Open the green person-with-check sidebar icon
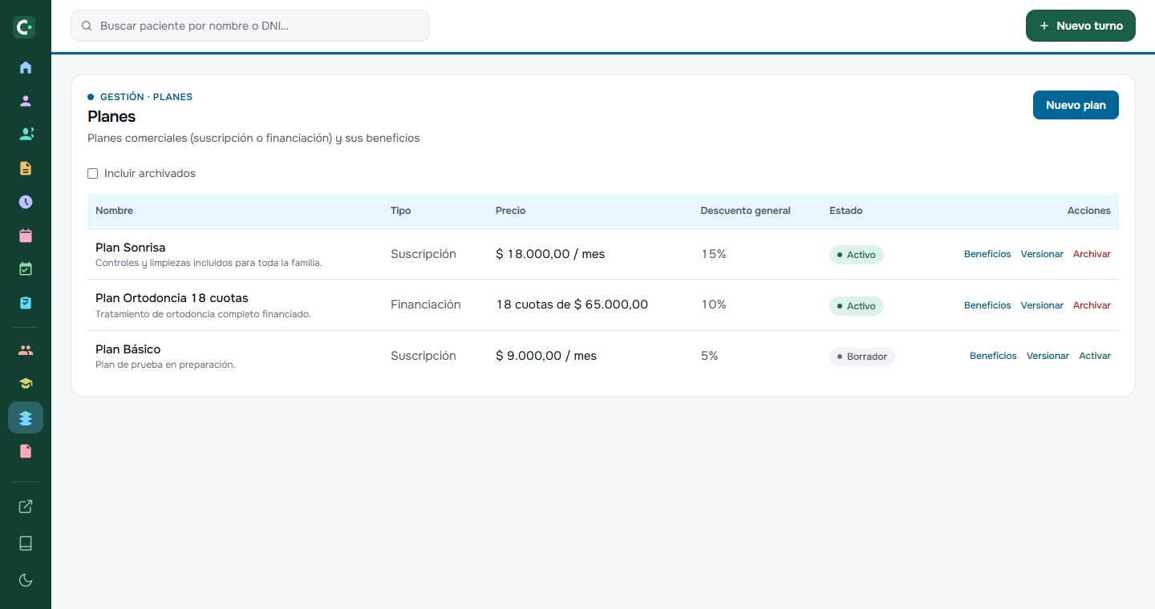Screen dimensions: 1155x609 [26, 135]
